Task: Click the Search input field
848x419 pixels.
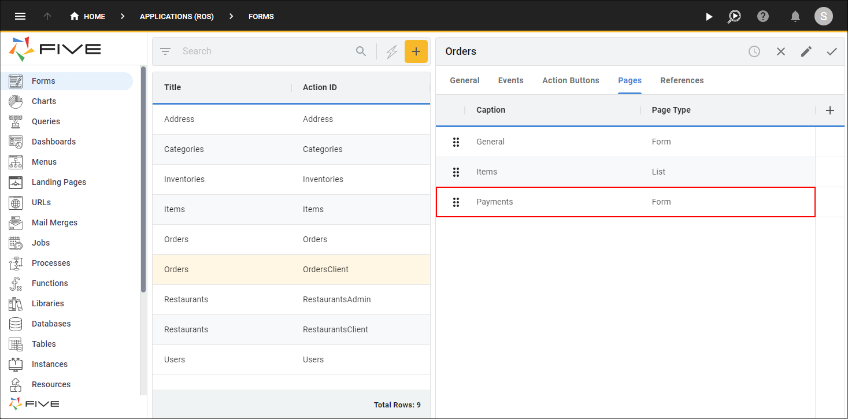Action: 266,51
